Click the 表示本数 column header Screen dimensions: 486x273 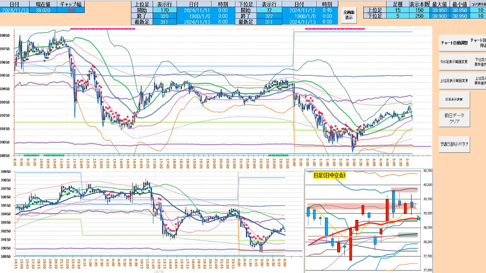coord(419,5)
